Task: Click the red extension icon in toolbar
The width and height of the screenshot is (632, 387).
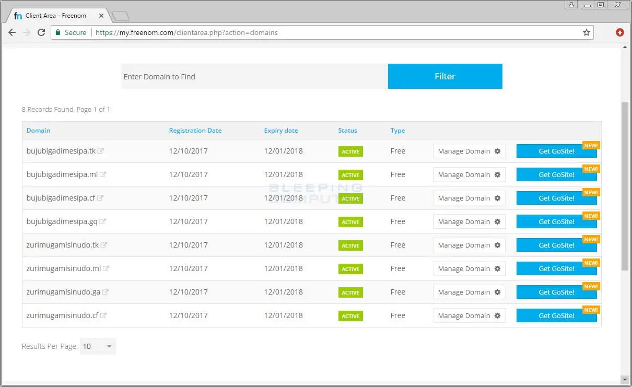Action: (620, 32)
